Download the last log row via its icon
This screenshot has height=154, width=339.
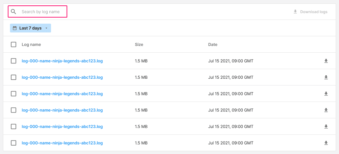(326, 143)
